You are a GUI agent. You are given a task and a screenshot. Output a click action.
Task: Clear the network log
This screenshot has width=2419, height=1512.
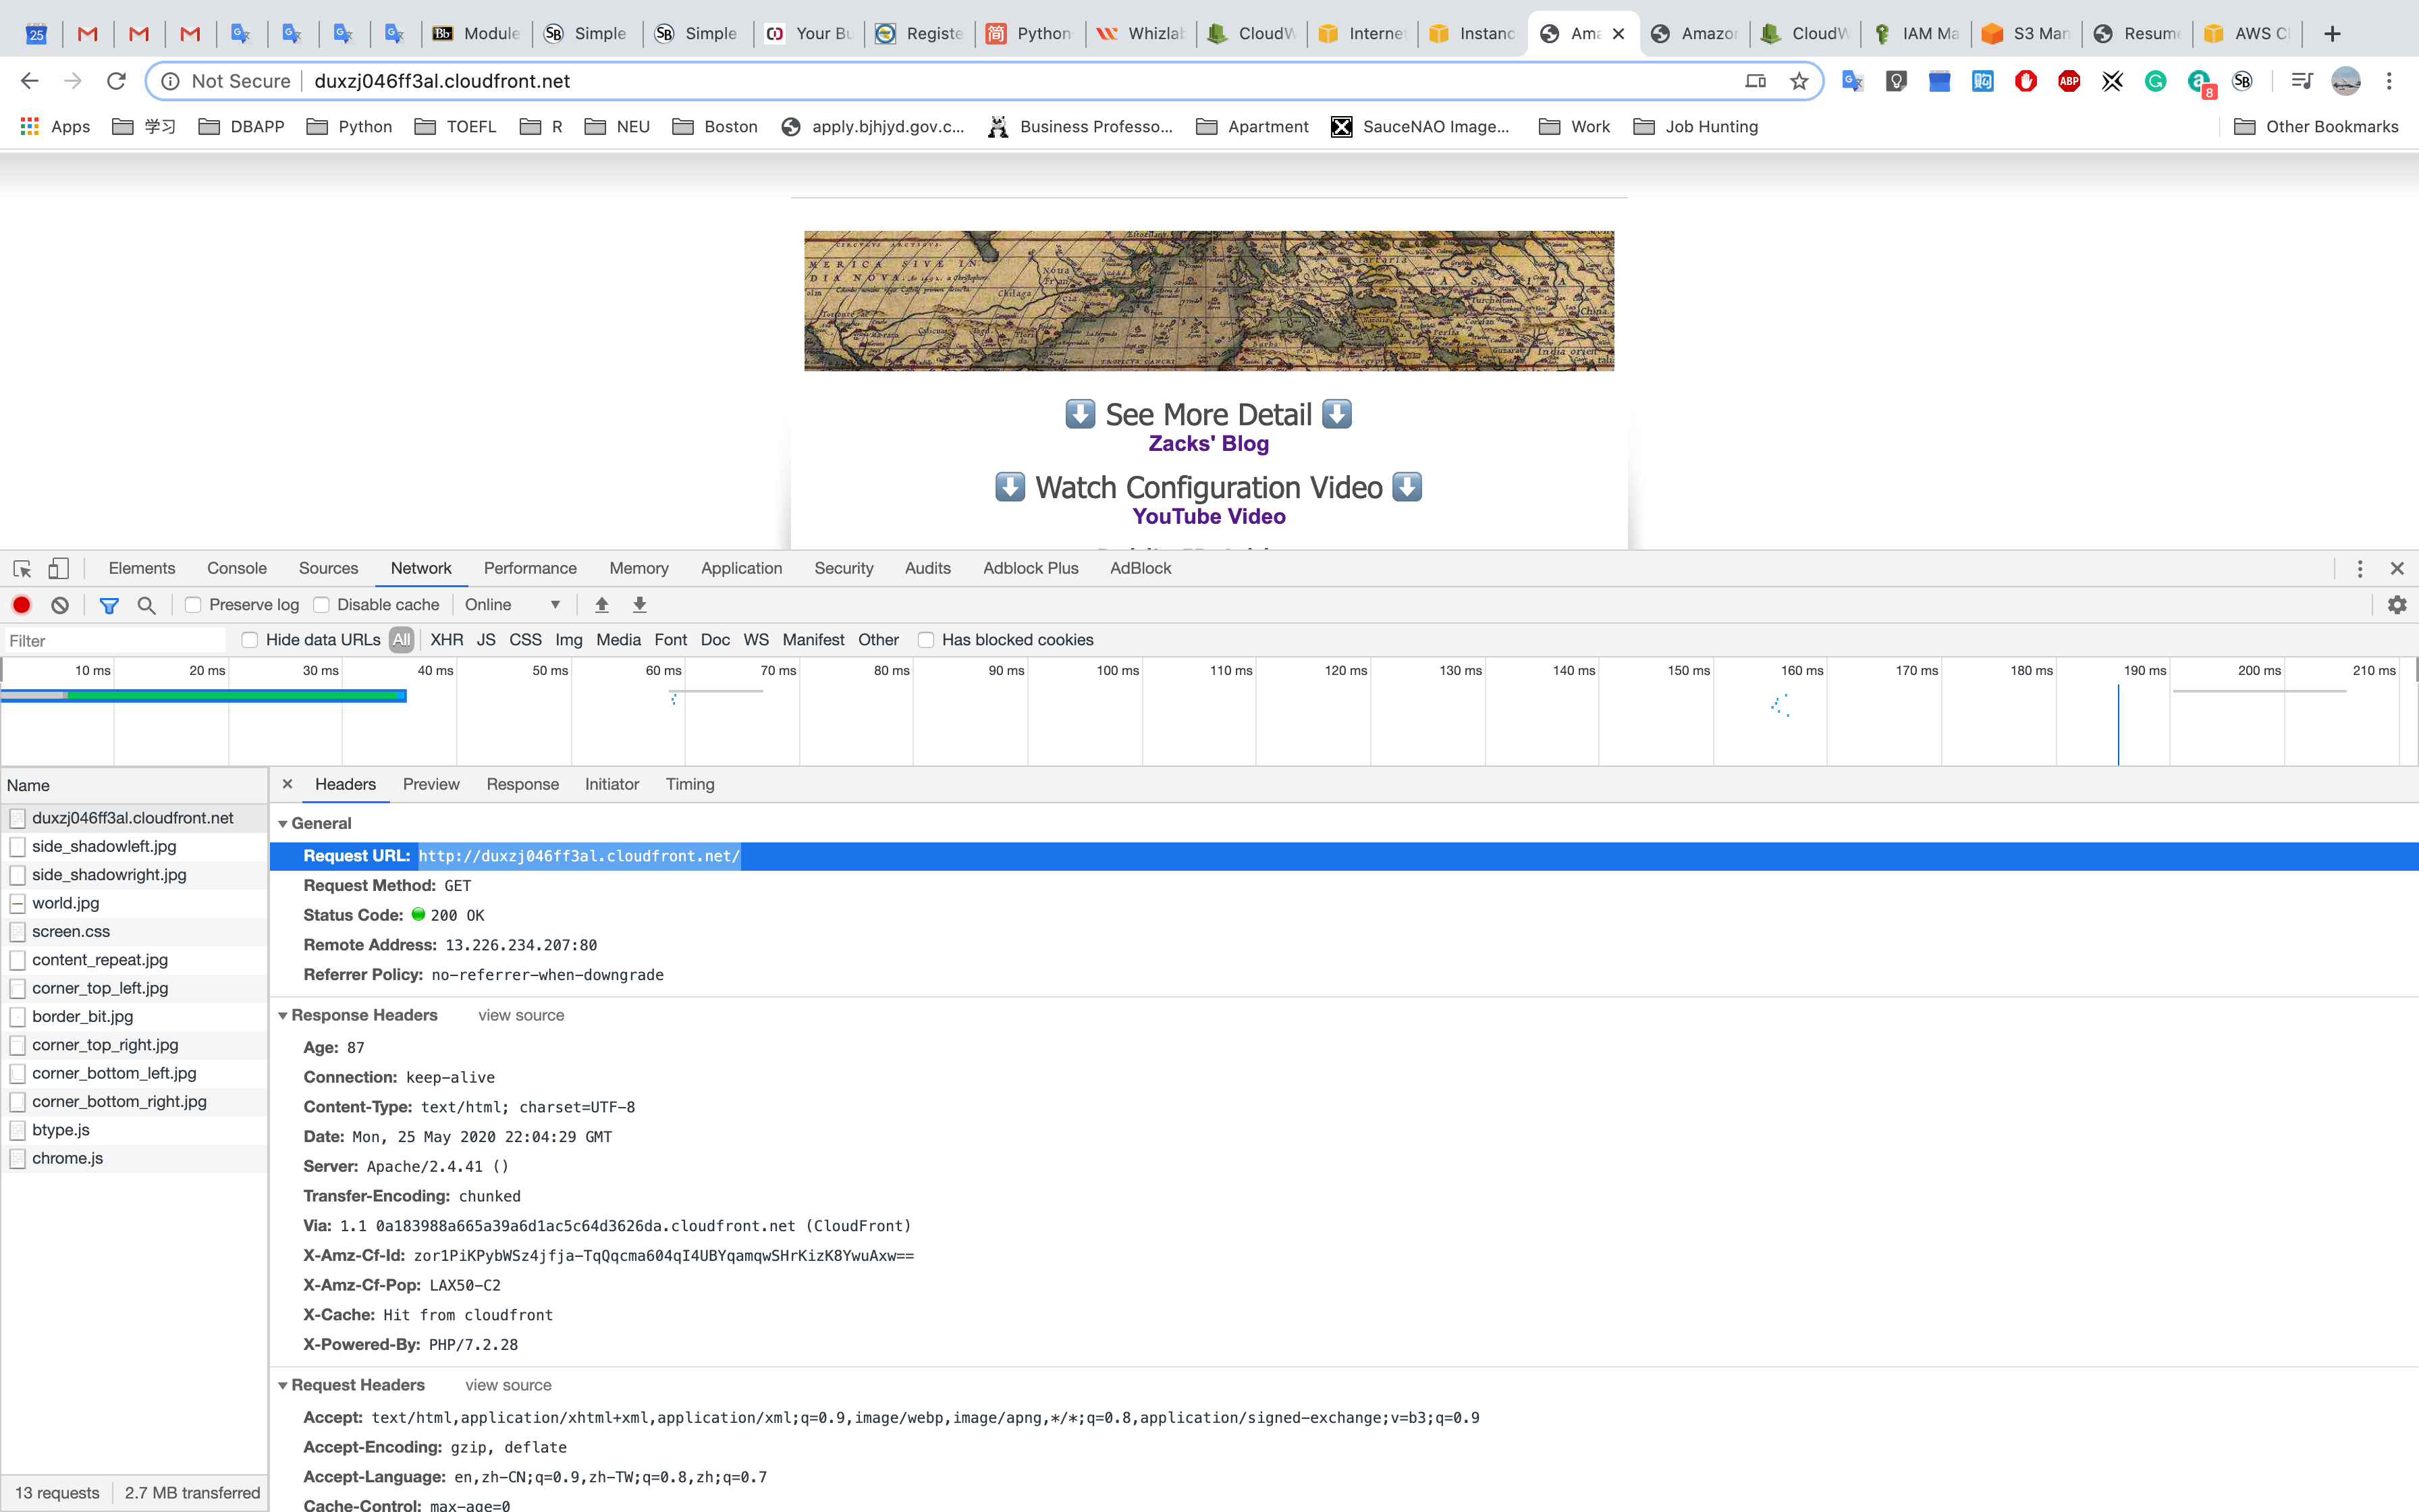pyautogui.click(x=60, y=605)
